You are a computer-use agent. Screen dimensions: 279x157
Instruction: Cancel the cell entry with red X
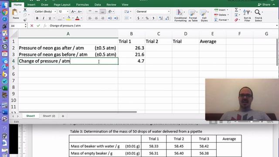32,26
